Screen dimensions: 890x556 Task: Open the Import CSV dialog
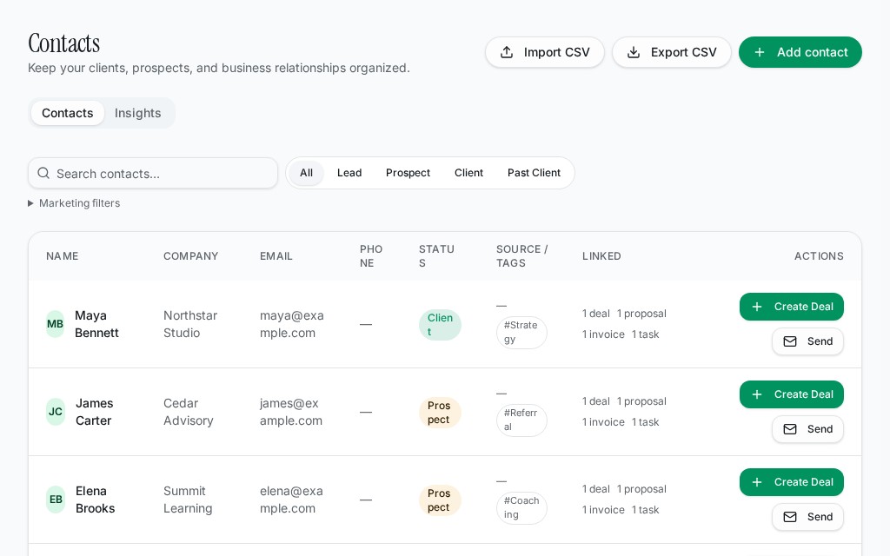click(x=545, y=52)
